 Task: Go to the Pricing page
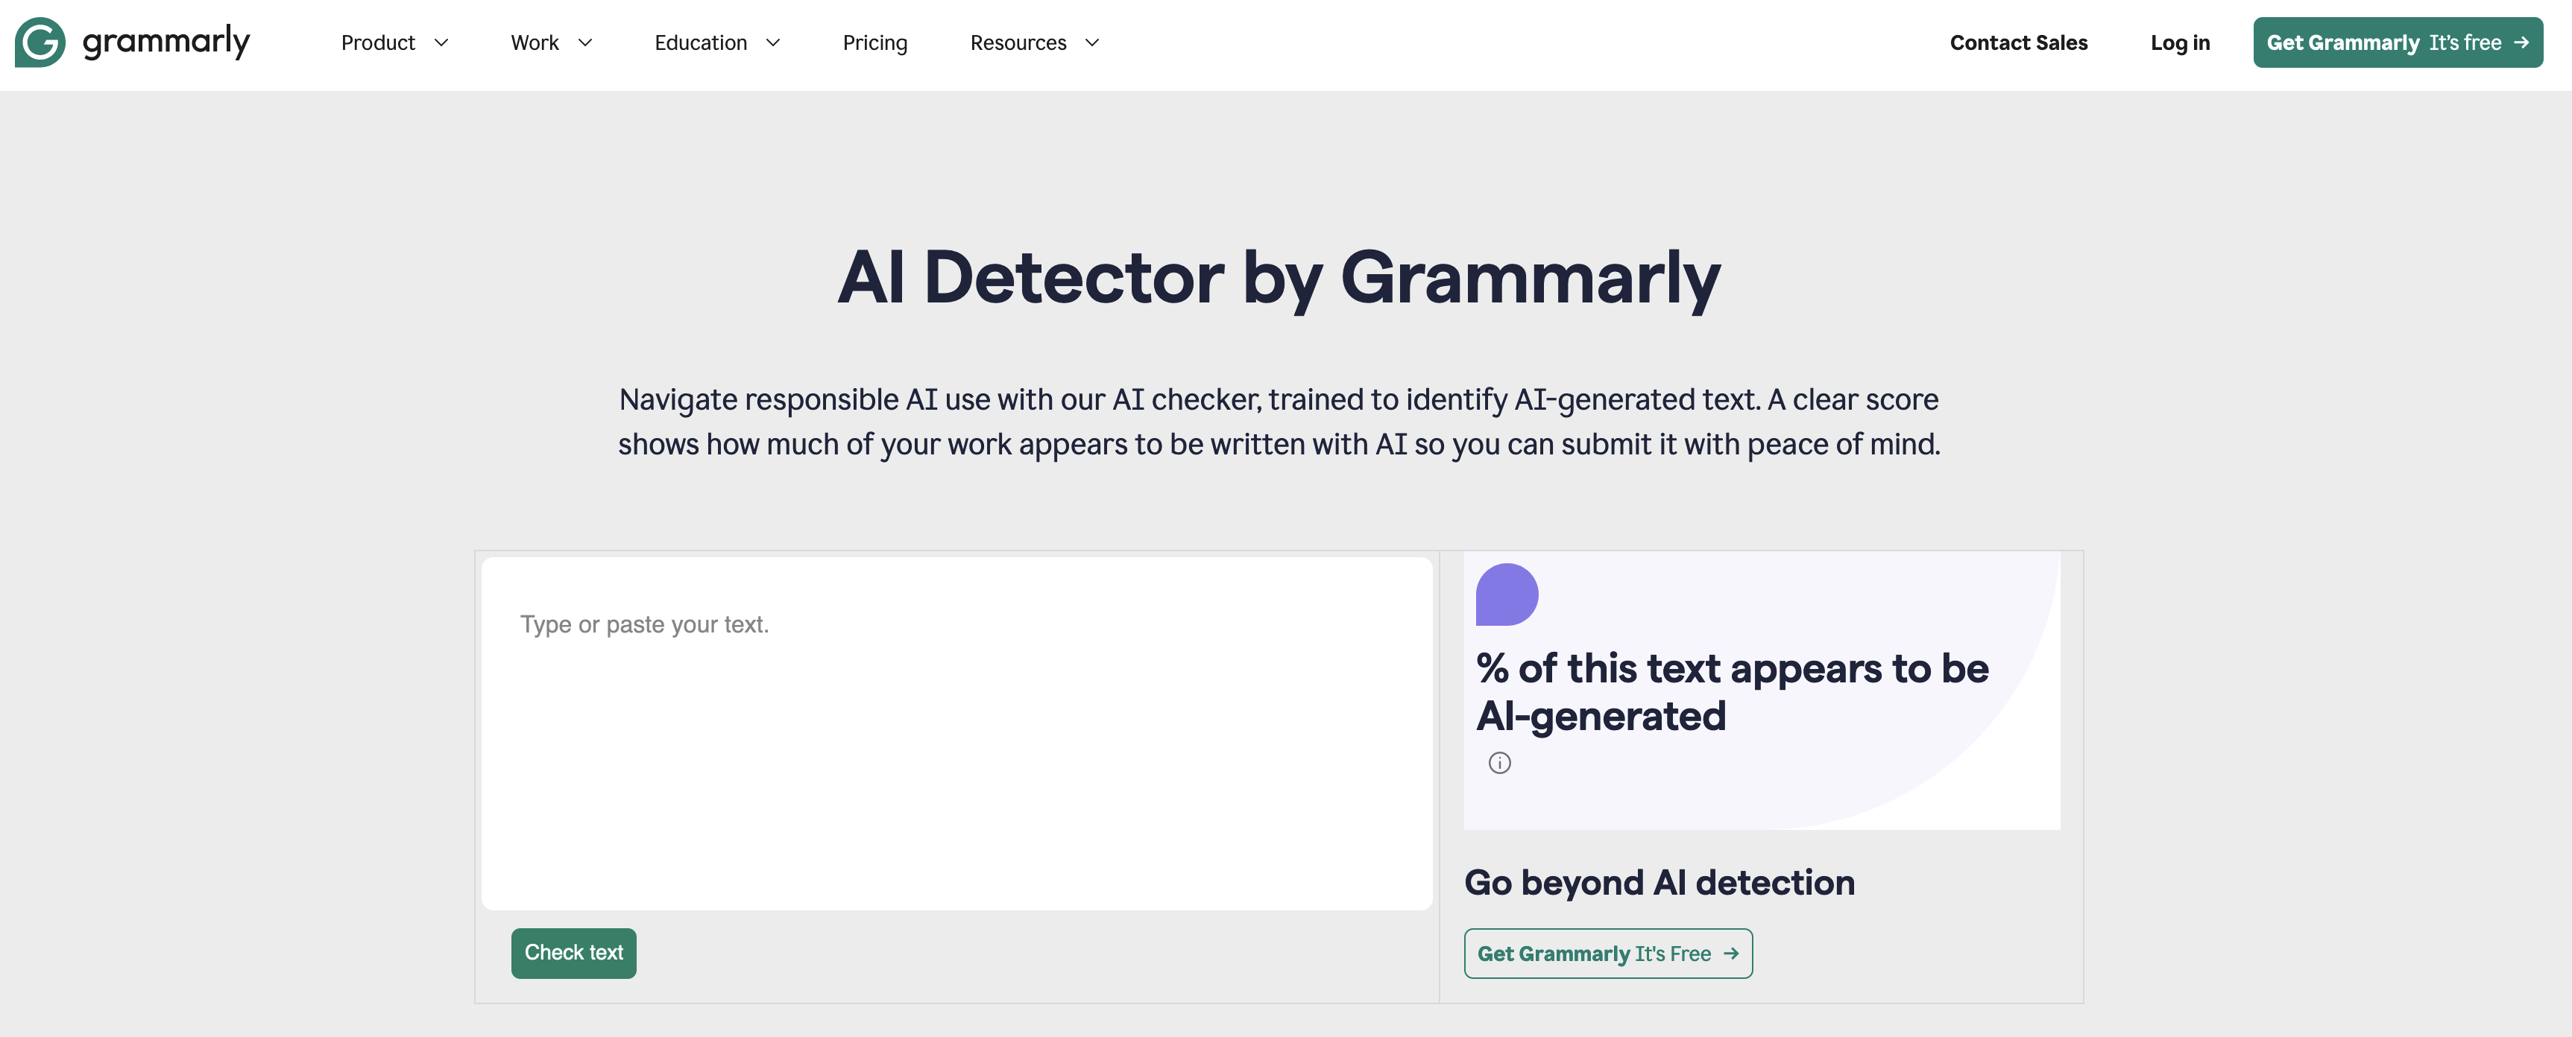[x=874, y=43]
